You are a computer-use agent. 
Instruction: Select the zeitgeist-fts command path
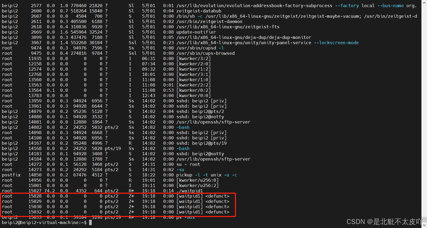(x=228, y=27)
